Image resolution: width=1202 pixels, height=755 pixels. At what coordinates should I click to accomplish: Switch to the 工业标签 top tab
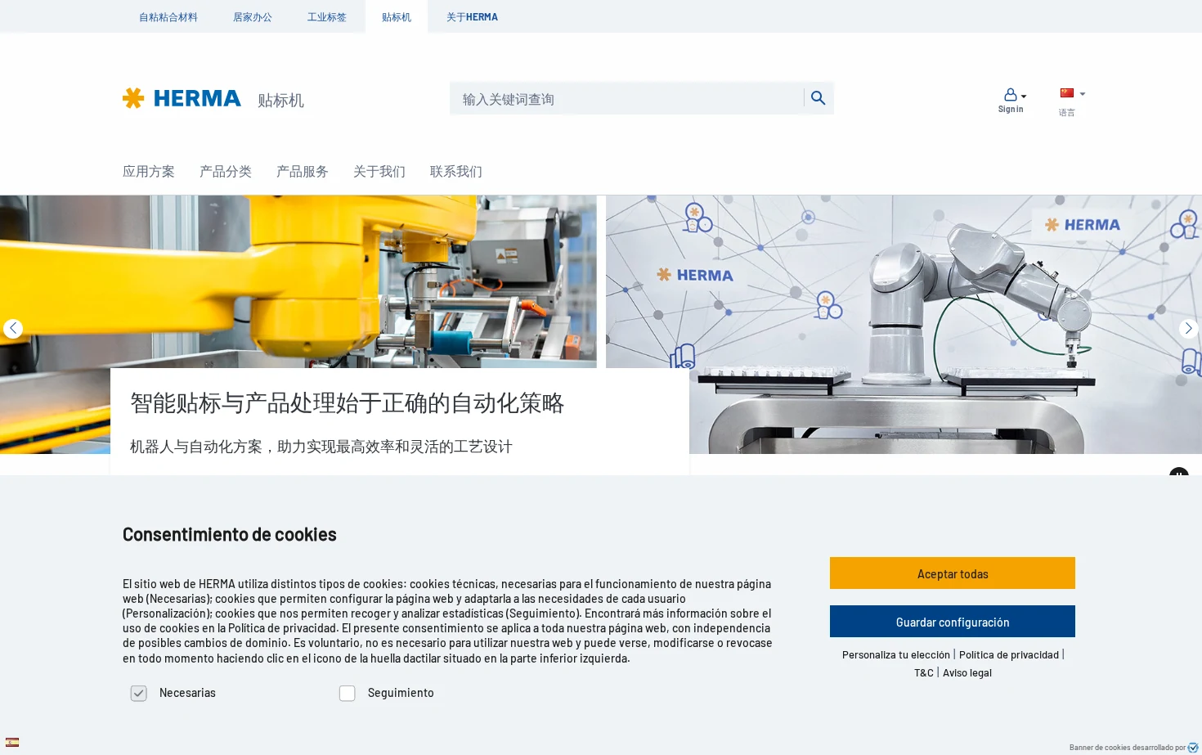coord(327,17)
